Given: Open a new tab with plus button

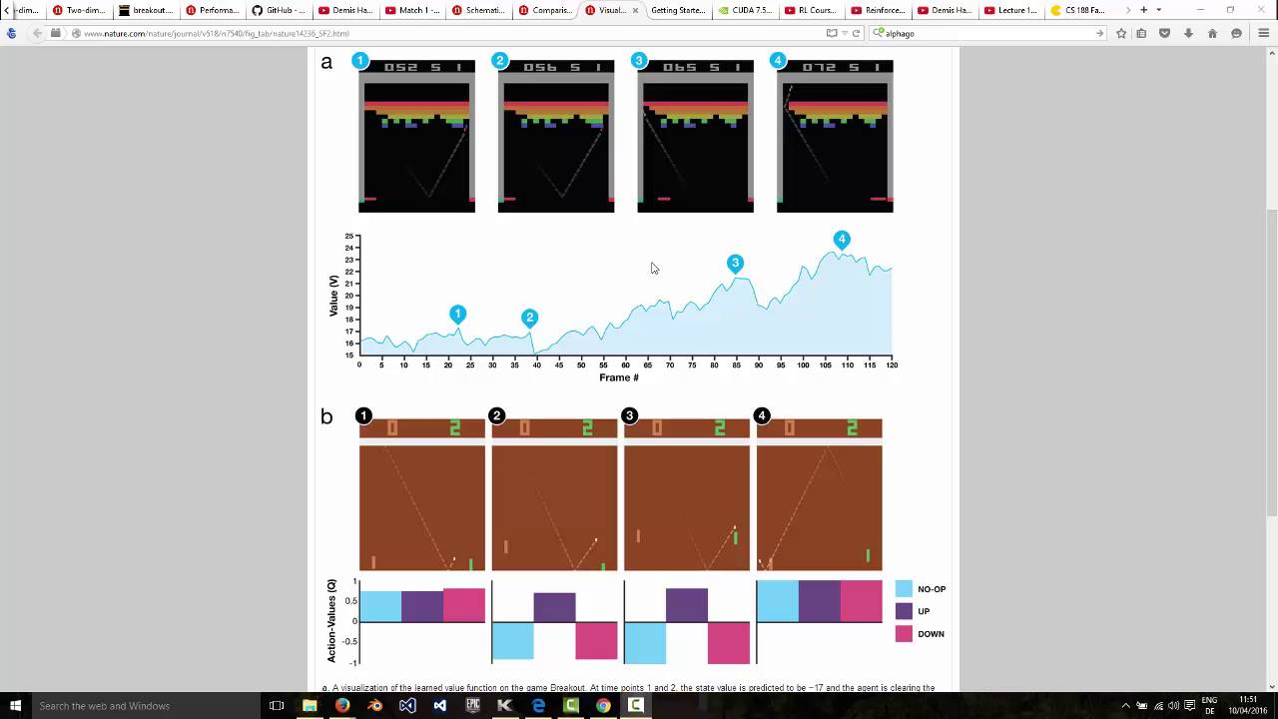Looking at the screenshot, I should point(1143,10).
